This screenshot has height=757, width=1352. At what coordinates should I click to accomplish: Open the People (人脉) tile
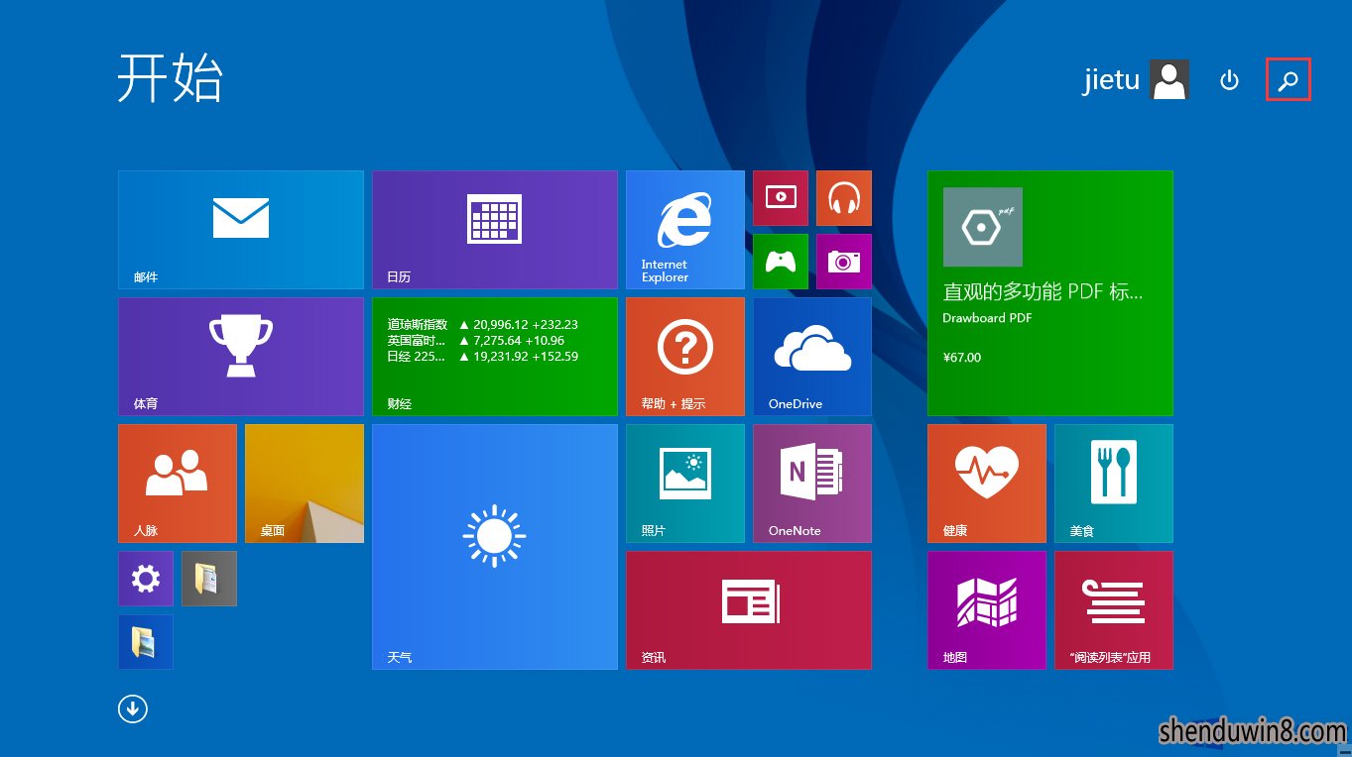coord(178,484)
